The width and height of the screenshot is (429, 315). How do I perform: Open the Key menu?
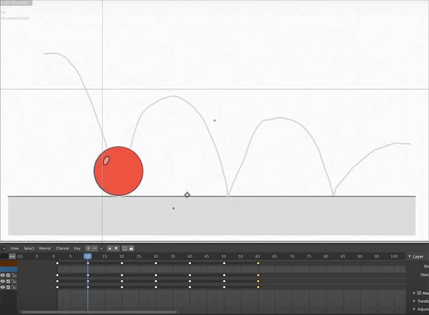(77, 248)
